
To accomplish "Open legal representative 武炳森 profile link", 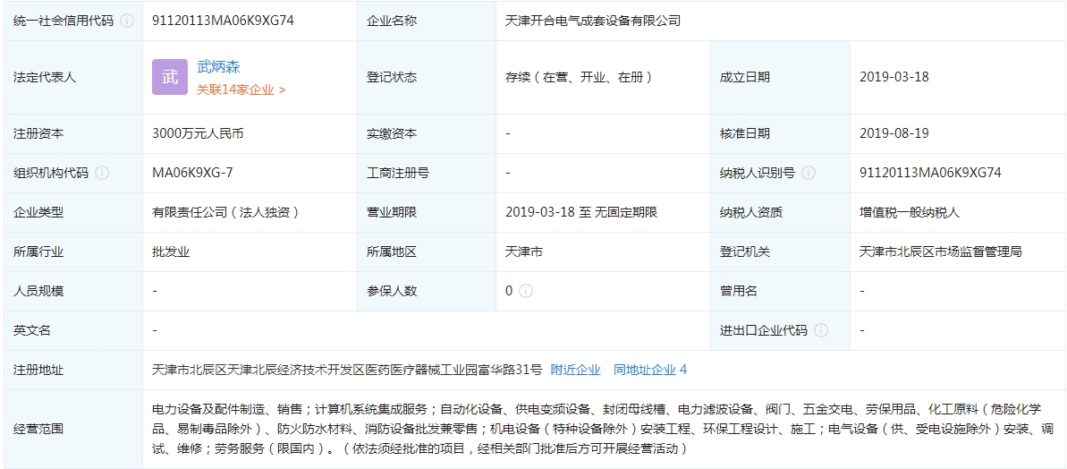I will tap(218, 67).
